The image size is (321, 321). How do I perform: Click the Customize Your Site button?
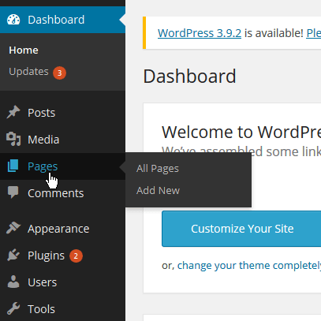pyautogui.click(x=241, y=229)
